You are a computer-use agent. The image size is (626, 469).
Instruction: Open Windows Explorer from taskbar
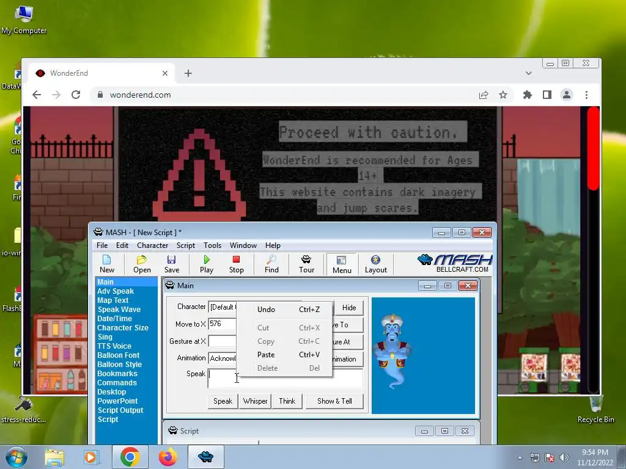pos(54,457)
